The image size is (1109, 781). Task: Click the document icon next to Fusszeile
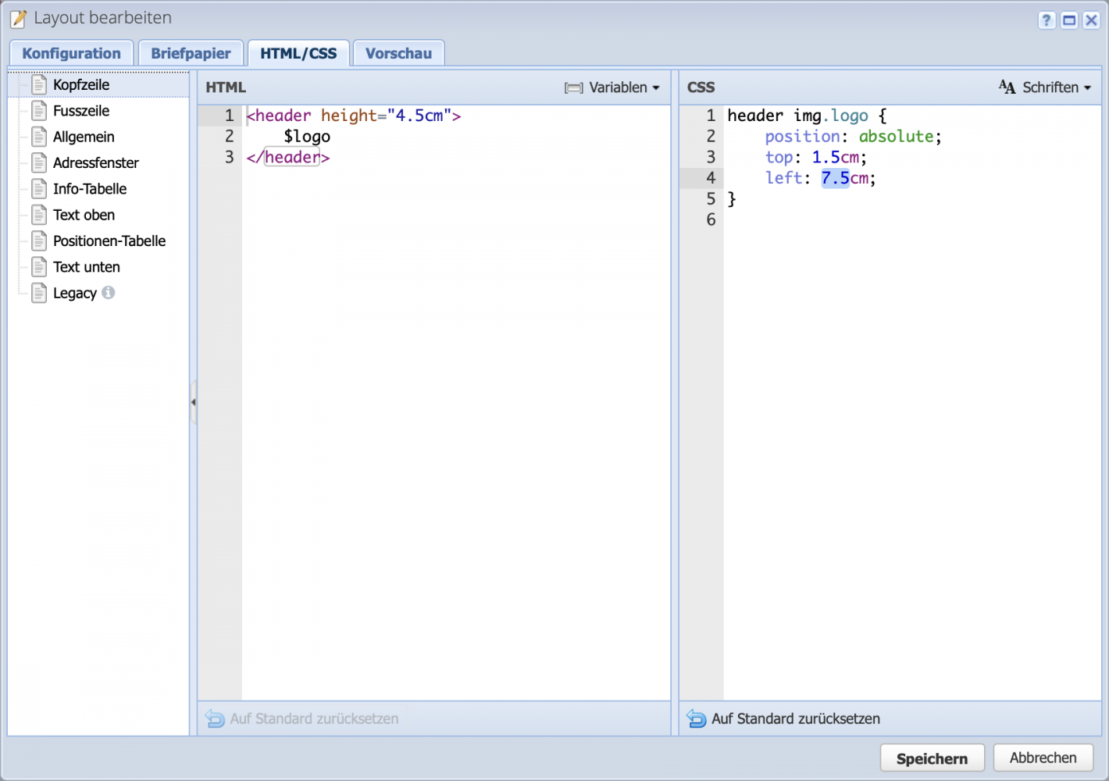(x=39, y=110)
